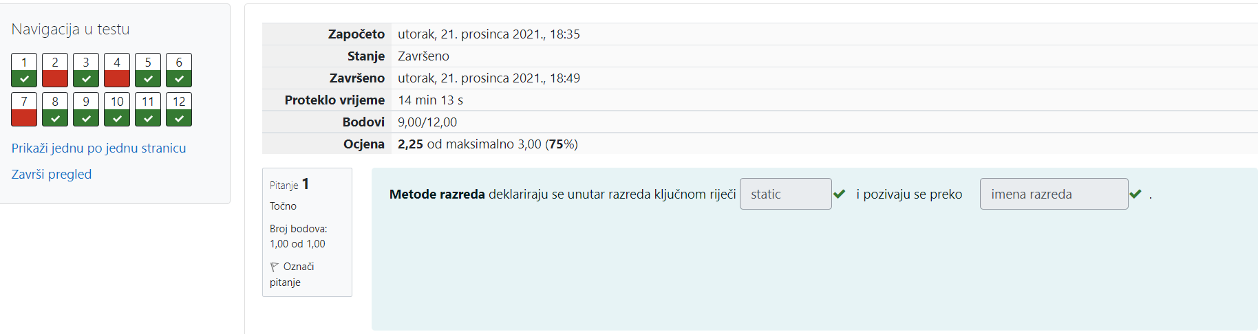This screenshot has width=1258, height=334.
Task: Go to question 1 in quiz navigation
Action: tap(24, 70)
